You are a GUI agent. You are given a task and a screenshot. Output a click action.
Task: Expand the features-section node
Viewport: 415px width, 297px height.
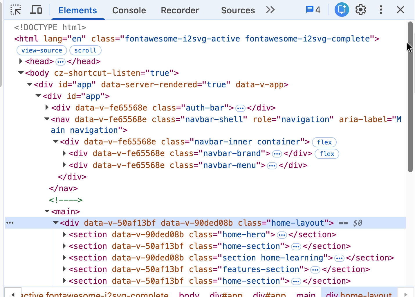pos(64,269)
